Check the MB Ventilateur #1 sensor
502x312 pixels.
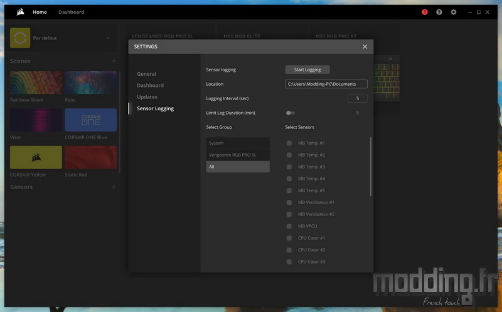tap(289, 202)
